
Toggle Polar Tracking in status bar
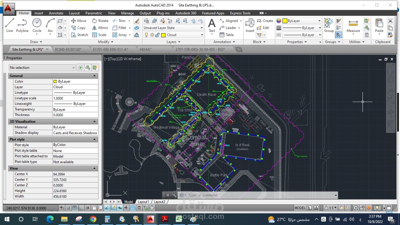(87, 208)
